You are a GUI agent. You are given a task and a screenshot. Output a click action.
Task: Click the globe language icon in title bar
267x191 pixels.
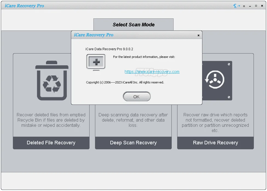pyautogui.click(x=235, y=6)
